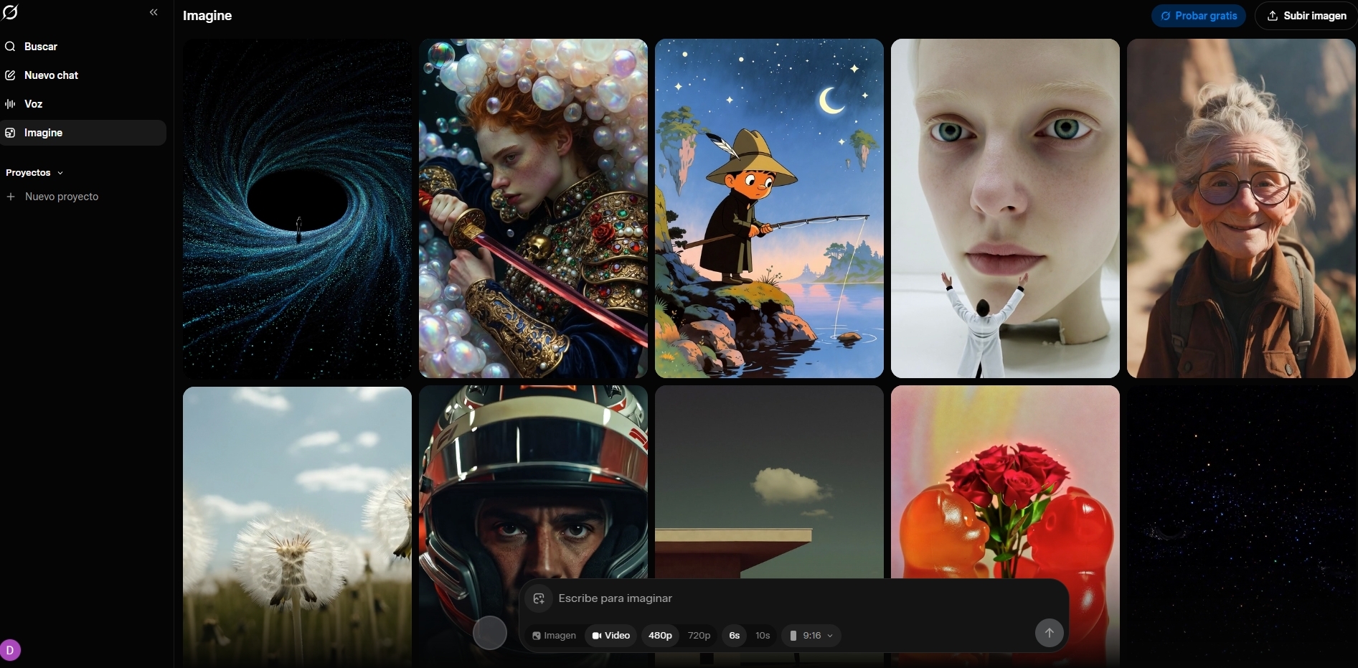This screenshot has height=668, width=1358.
Task: Click Subir imagen upload button
Action: coord(1306,16)
